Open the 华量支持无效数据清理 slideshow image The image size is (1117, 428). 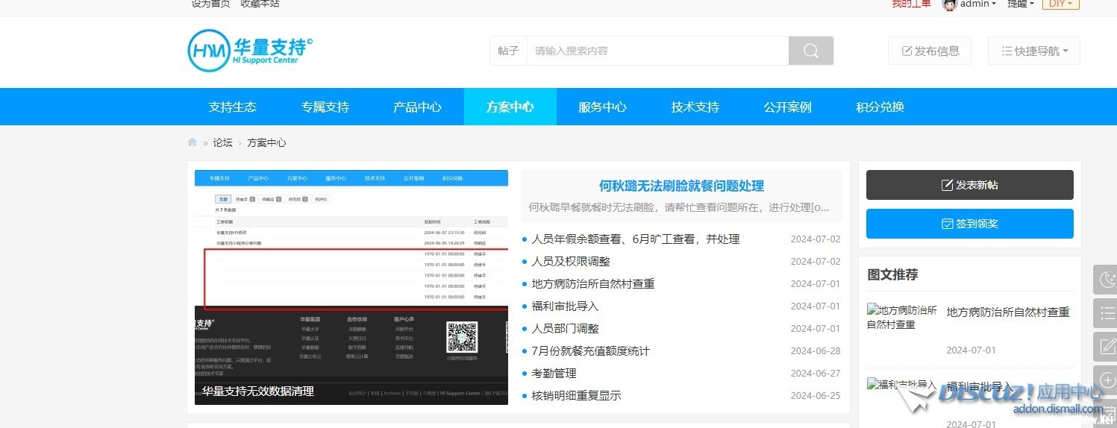pos(351,287)
